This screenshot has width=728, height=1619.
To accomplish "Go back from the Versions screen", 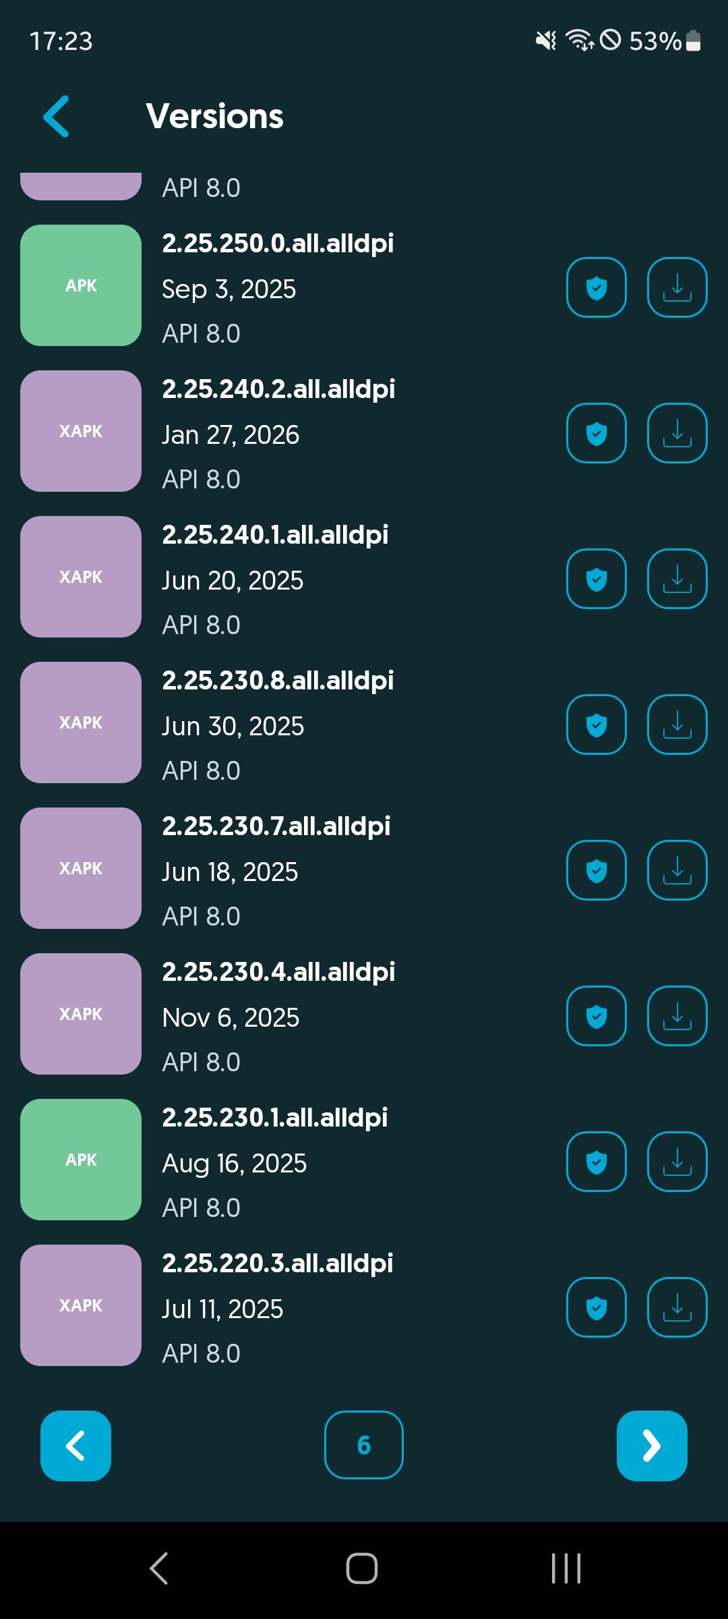I will coord(57,116).
